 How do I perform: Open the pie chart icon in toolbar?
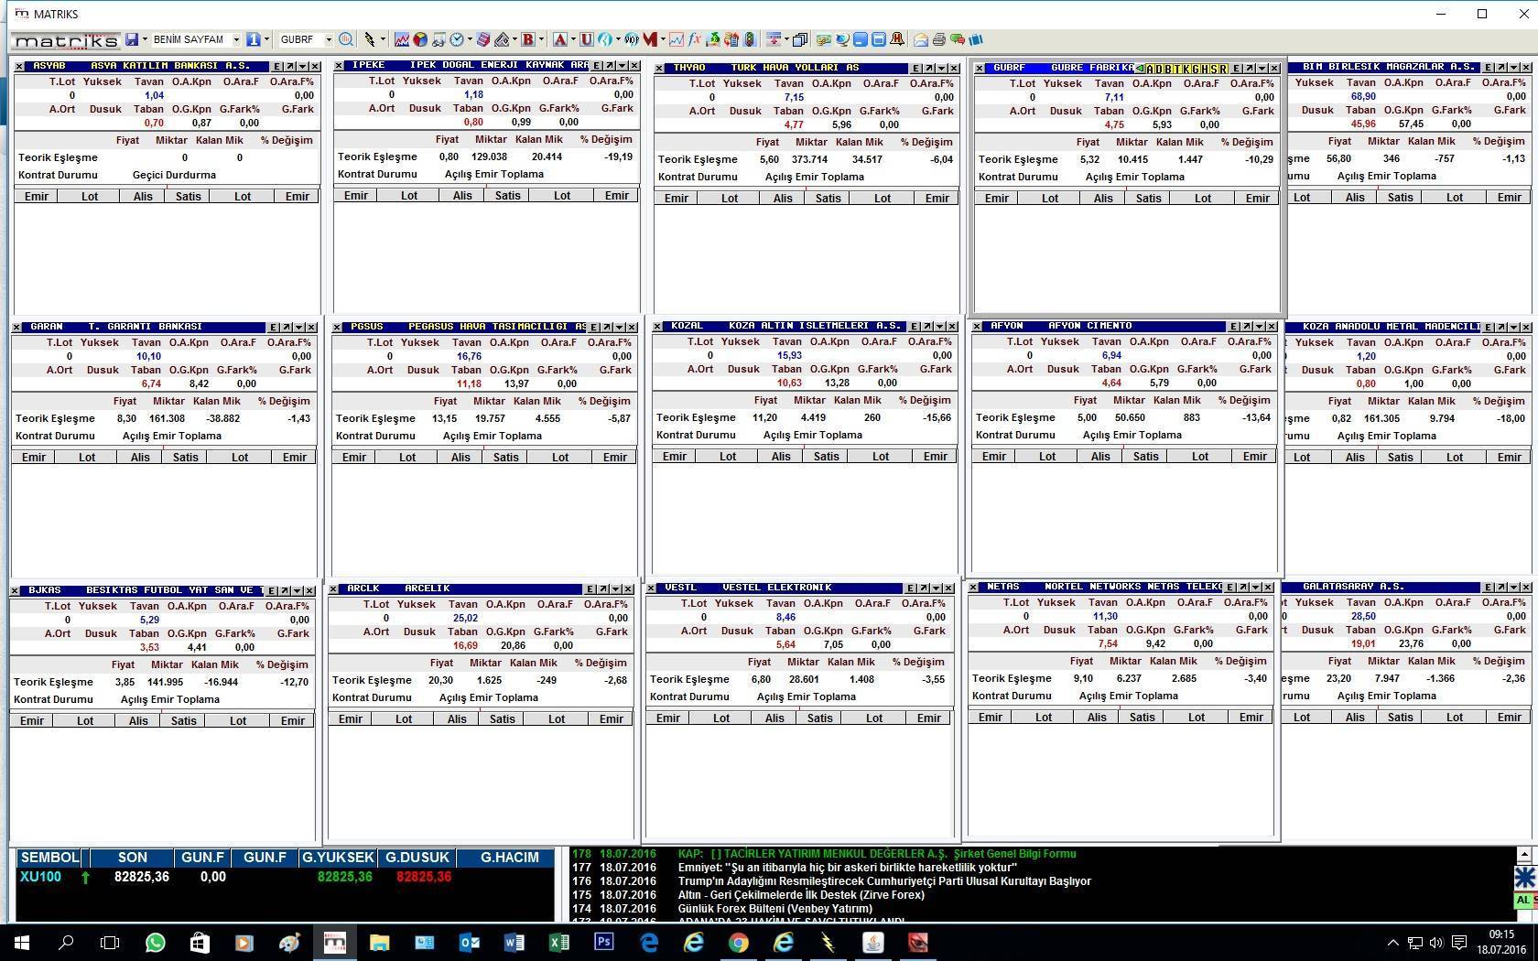(x=419, y=39)
